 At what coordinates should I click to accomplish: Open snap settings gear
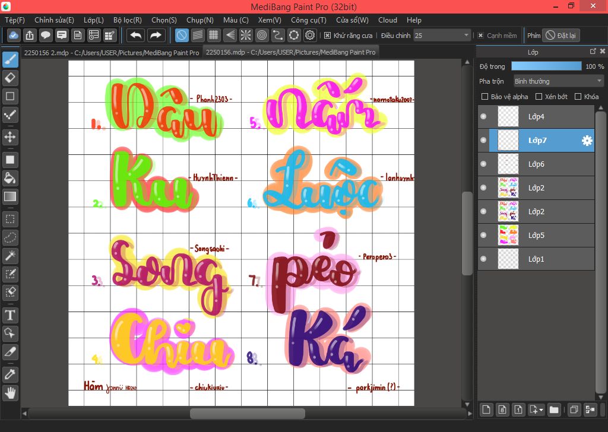click(310, 36)
